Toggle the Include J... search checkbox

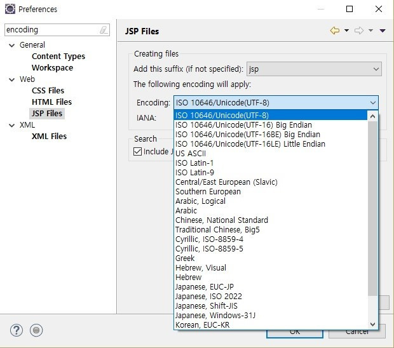pyautogui.click(x=137, y=151)
